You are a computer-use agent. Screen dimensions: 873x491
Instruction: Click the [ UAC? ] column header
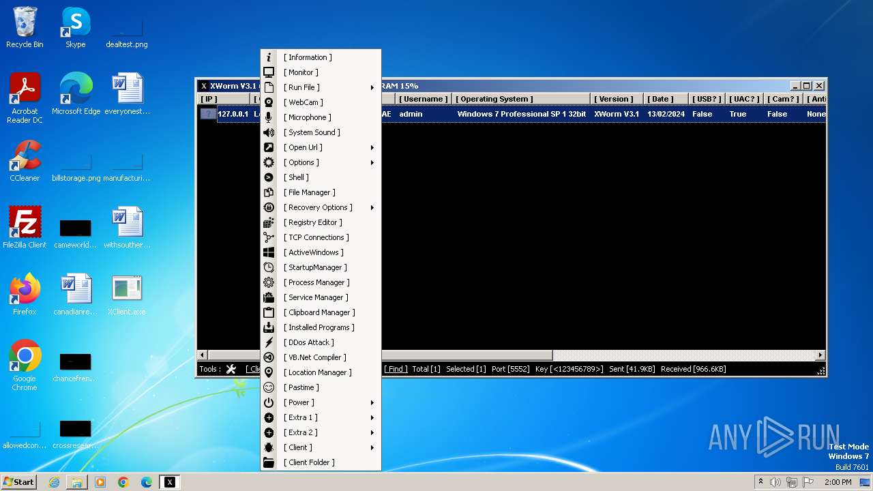(x=744, y=99)
